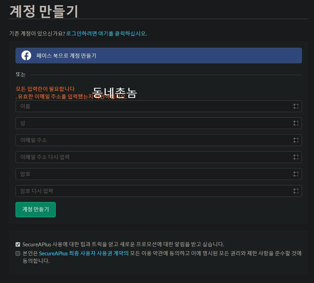Image resolution: width=314 pixels, height=283 pixels.
Task: Focus the 이메일 주소 input field
Action: (159, 140)
